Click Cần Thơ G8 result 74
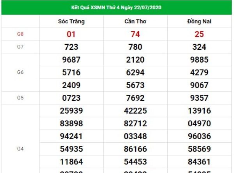 point(135,34)
